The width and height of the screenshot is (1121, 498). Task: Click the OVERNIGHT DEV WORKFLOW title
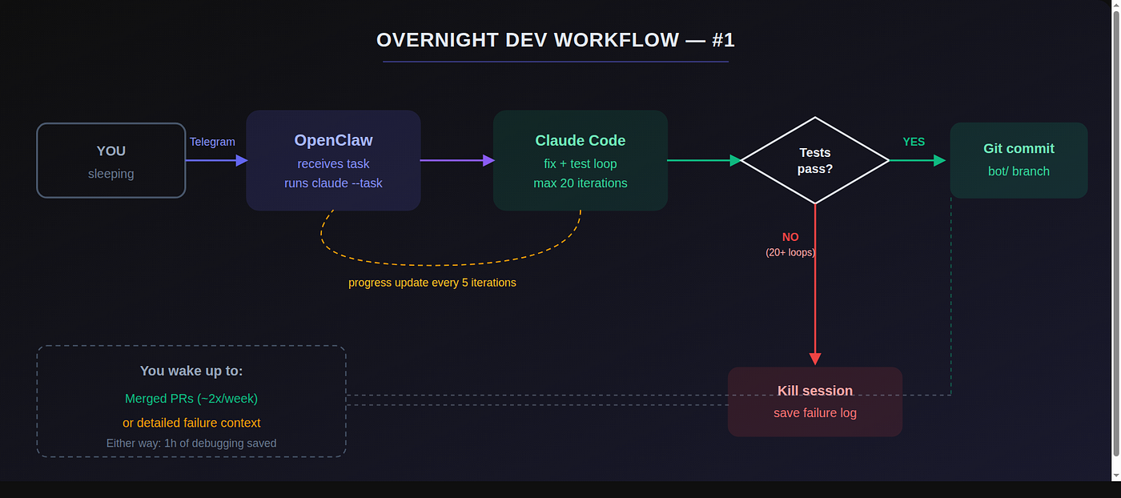[556, 40]
